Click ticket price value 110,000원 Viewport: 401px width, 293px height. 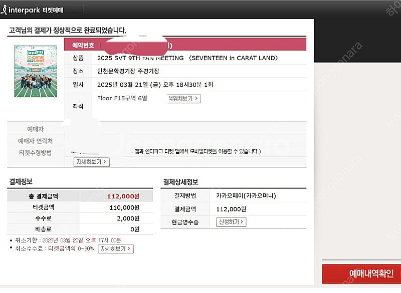point(124,207)
